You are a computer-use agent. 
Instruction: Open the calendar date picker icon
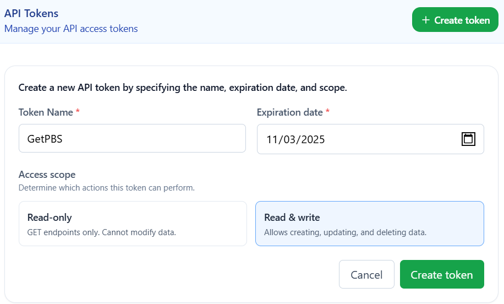pyautogui.click(x=468, y=139)
